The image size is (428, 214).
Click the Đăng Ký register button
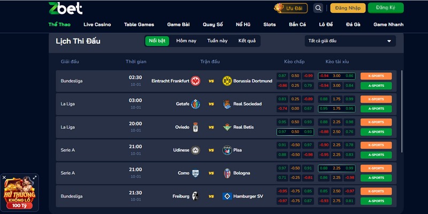click(382, 8)
